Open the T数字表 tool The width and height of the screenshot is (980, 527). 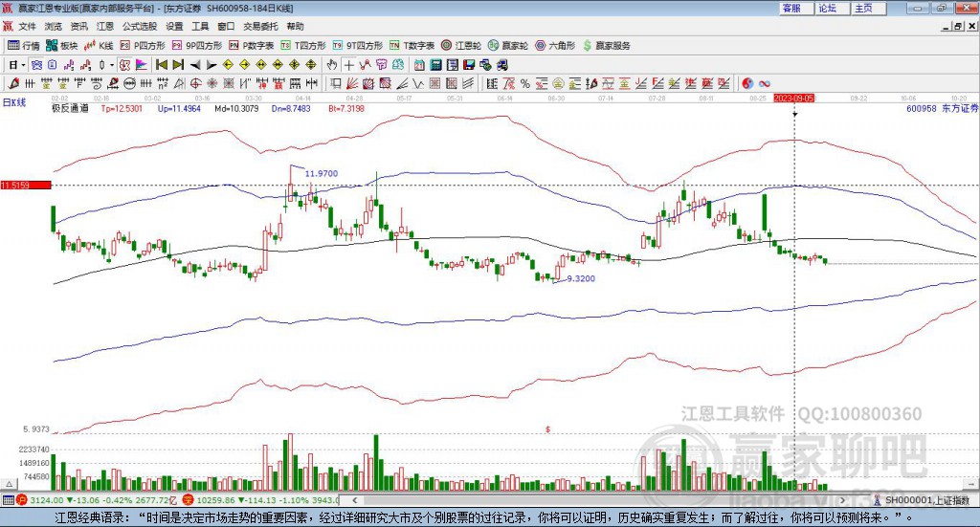point(412,46)
